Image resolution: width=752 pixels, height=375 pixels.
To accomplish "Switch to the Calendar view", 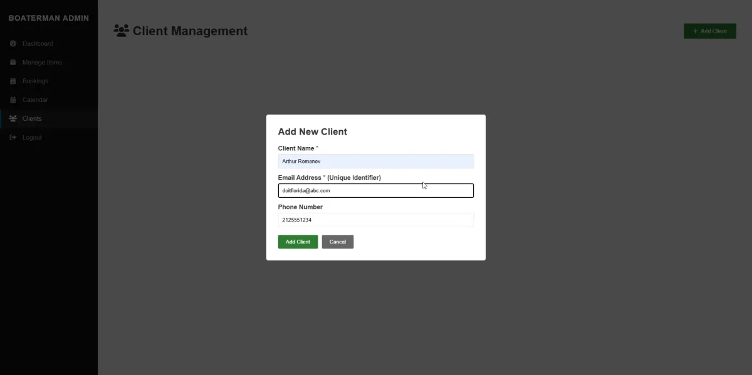I will (x=35, y=100).
